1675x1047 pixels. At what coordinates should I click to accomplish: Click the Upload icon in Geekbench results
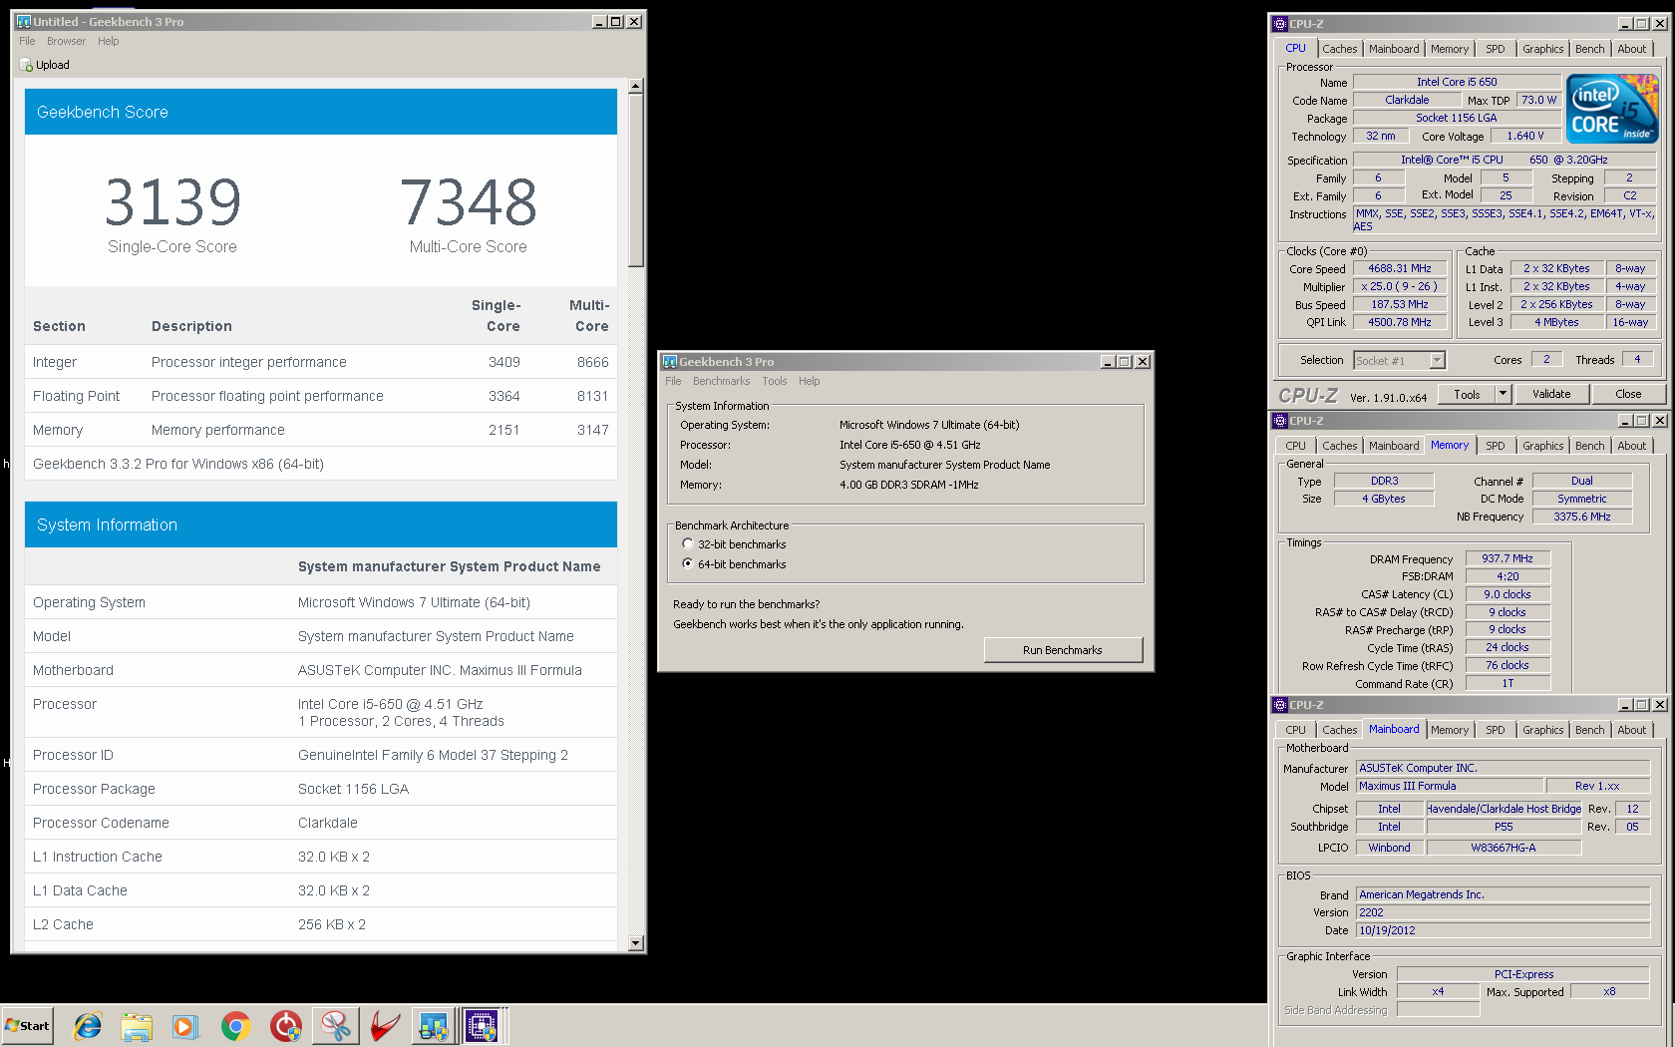click(26, 65)
